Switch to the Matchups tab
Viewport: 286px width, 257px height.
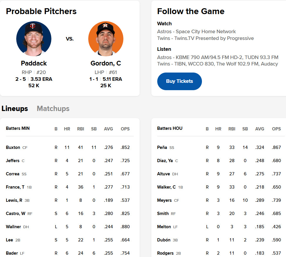pos(53,109)
